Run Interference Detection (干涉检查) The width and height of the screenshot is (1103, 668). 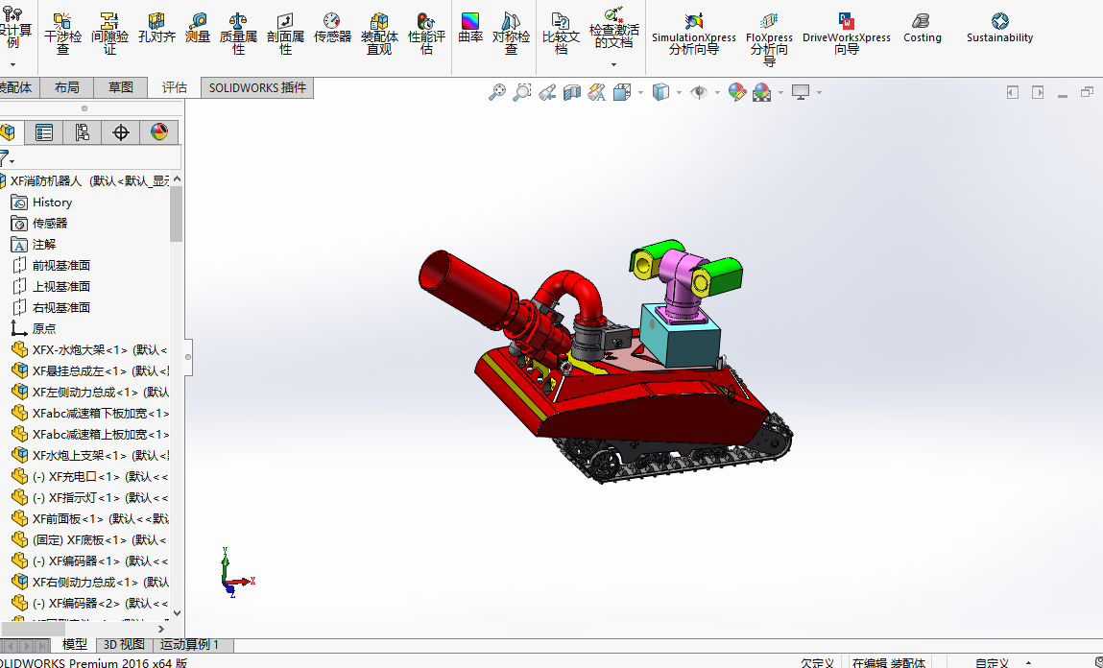62,33
